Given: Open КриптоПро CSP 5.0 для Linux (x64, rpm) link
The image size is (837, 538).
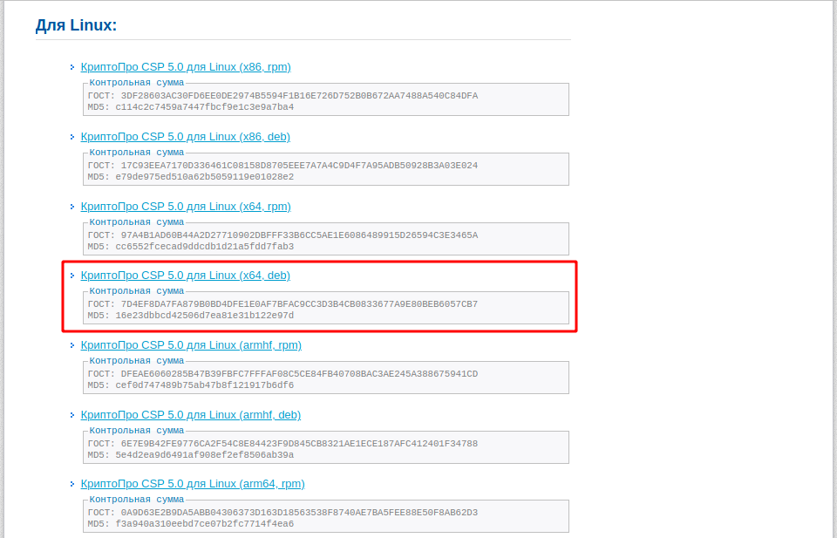Looking at the screenshot, I should (186, 207).
